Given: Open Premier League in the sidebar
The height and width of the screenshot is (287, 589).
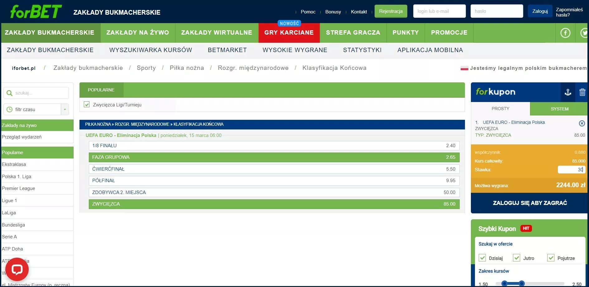Looking at the screenshot, I should [18, 188].
